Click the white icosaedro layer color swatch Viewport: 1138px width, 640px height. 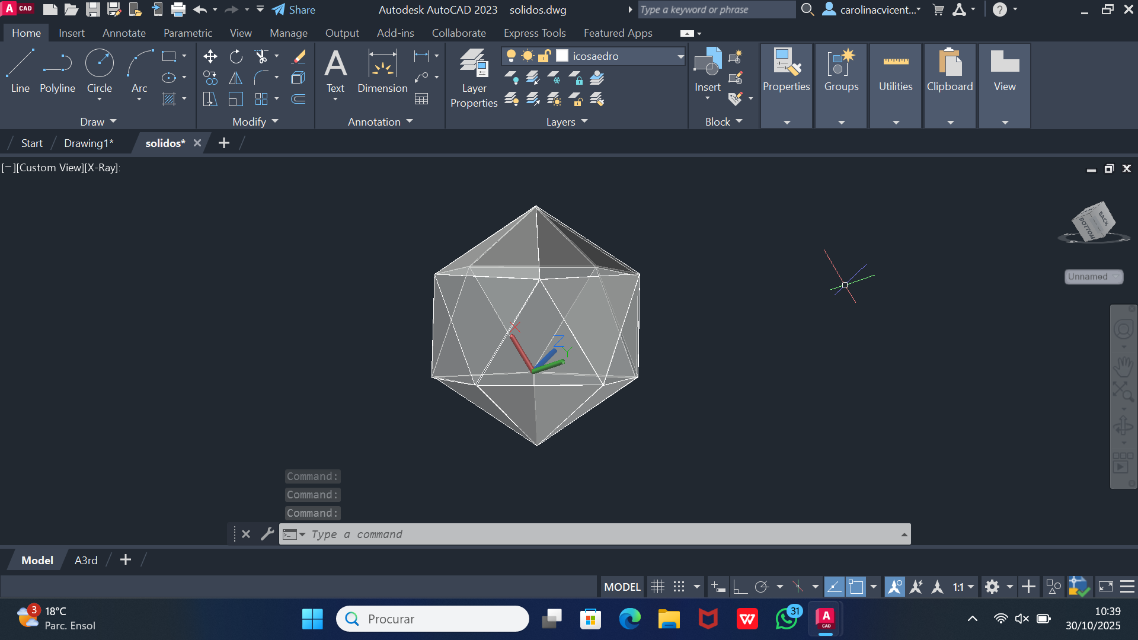click(562, 56)
